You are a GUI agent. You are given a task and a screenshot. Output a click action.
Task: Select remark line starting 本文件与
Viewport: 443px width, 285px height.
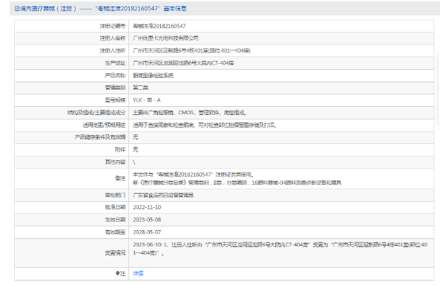click(193, 174)
